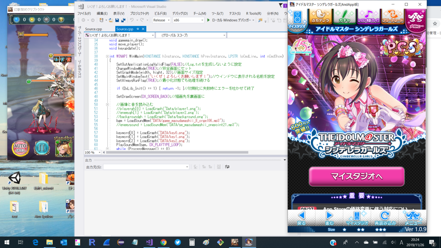Open the Aim Epsilon folder on desktop

(x=43, y=209)
